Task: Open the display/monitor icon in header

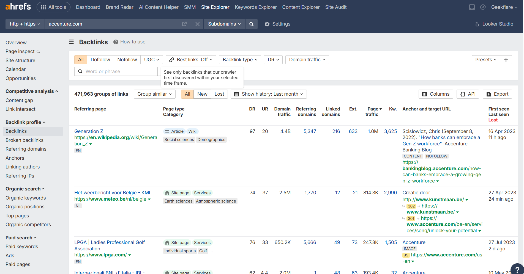Action: tap(472, 7)
